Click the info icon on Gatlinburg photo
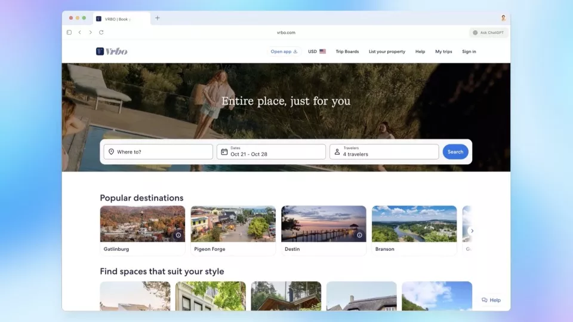Screen dimensions: 573x322 (178, 235)
